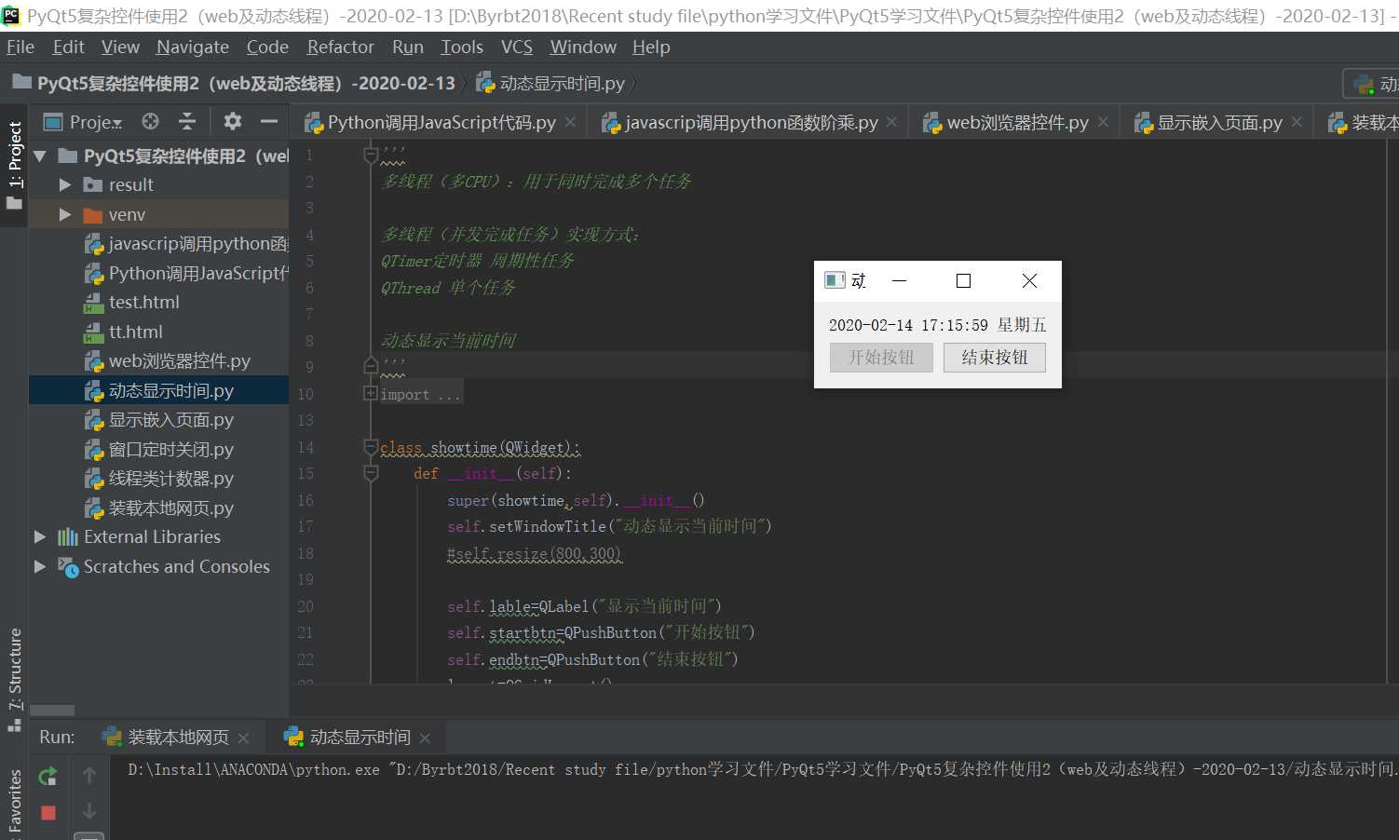Open the Project dropdown in panel header
The height and width of the screenshot is (840, 1399).
pyautogui.click(x=84, y=122)
